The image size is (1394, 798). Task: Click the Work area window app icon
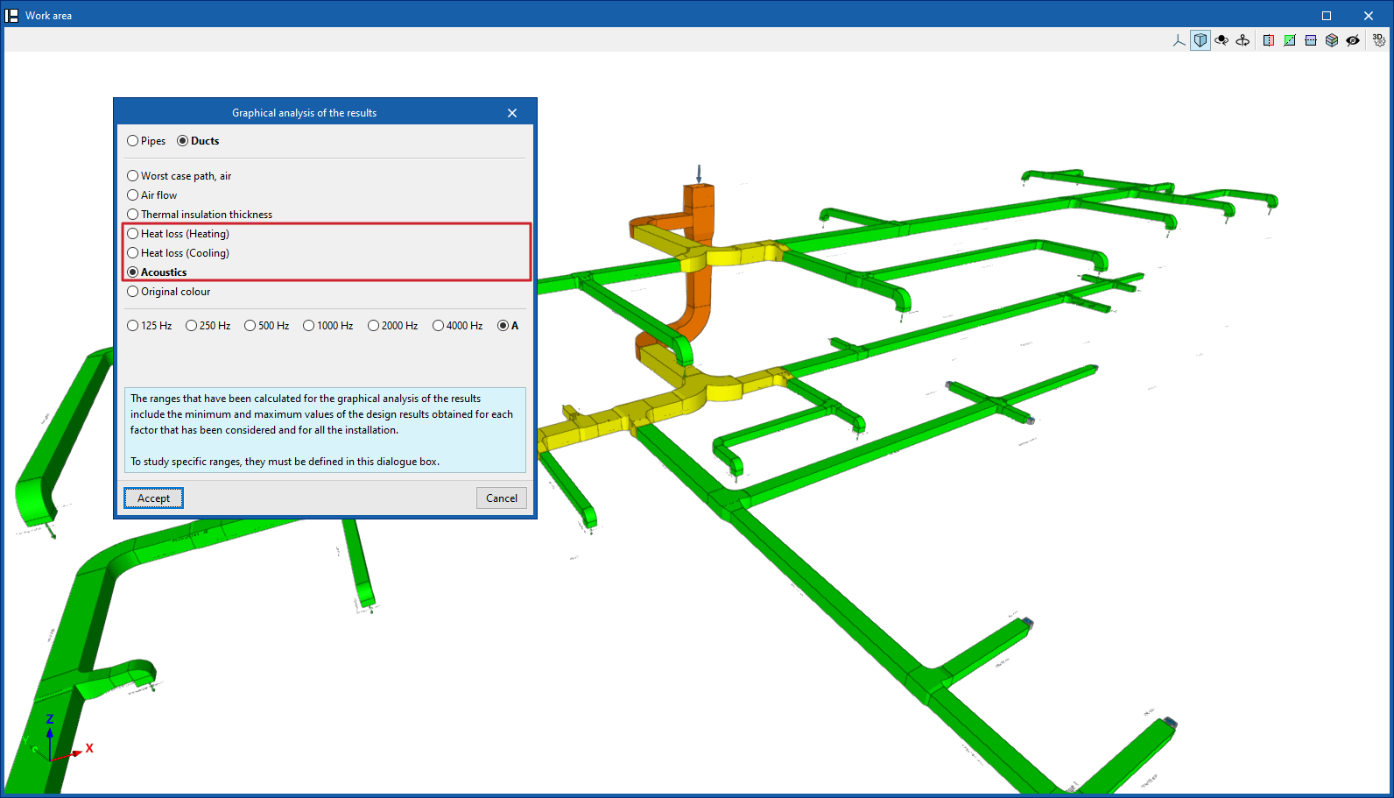tap(12, 16)
